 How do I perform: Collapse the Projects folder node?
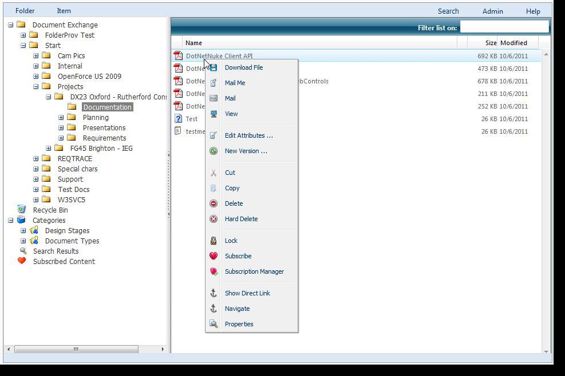(36, 87)
